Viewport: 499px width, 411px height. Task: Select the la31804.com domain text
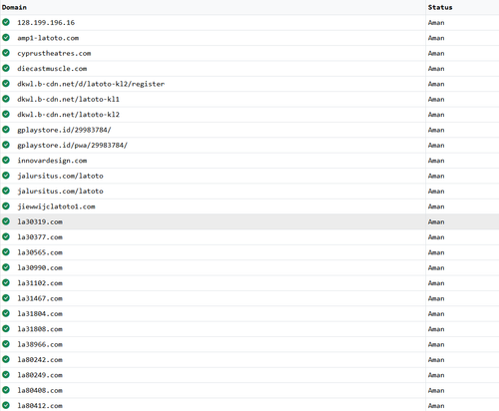point(40,313)
